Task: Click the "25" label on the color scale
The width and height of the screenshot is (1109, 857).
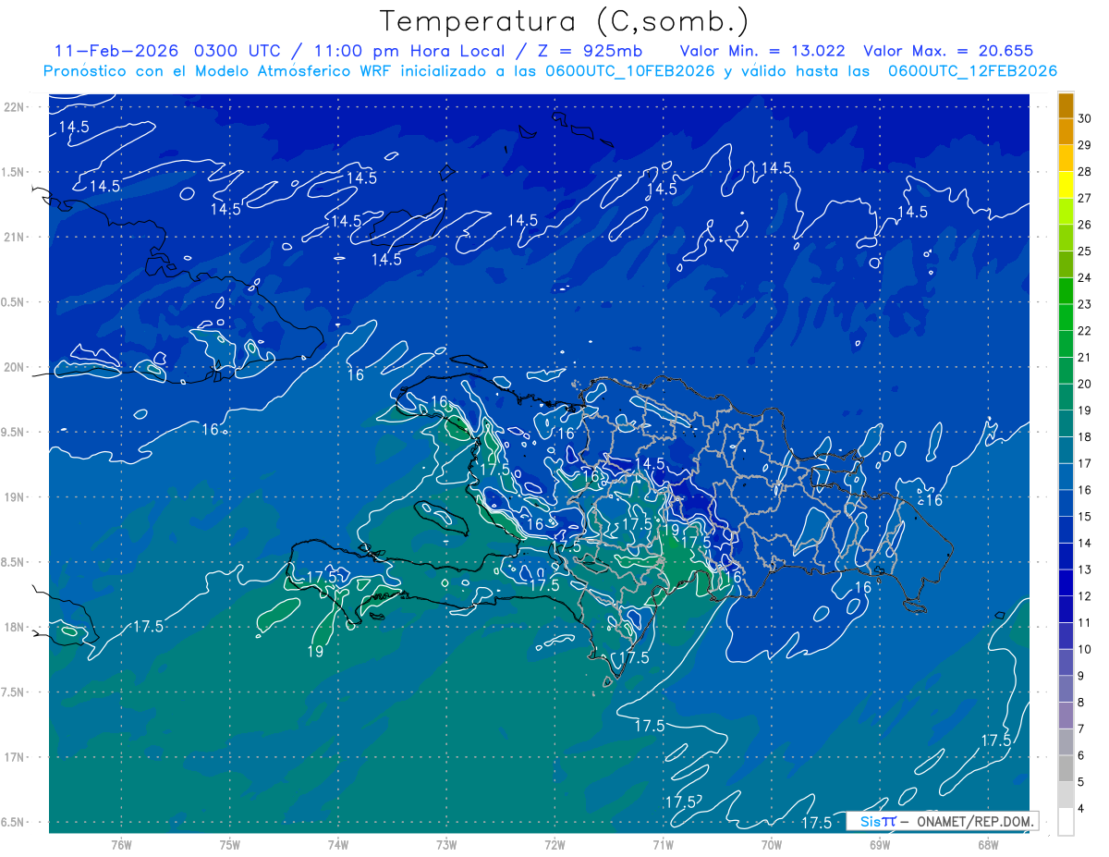Action: pos(1085,251)
